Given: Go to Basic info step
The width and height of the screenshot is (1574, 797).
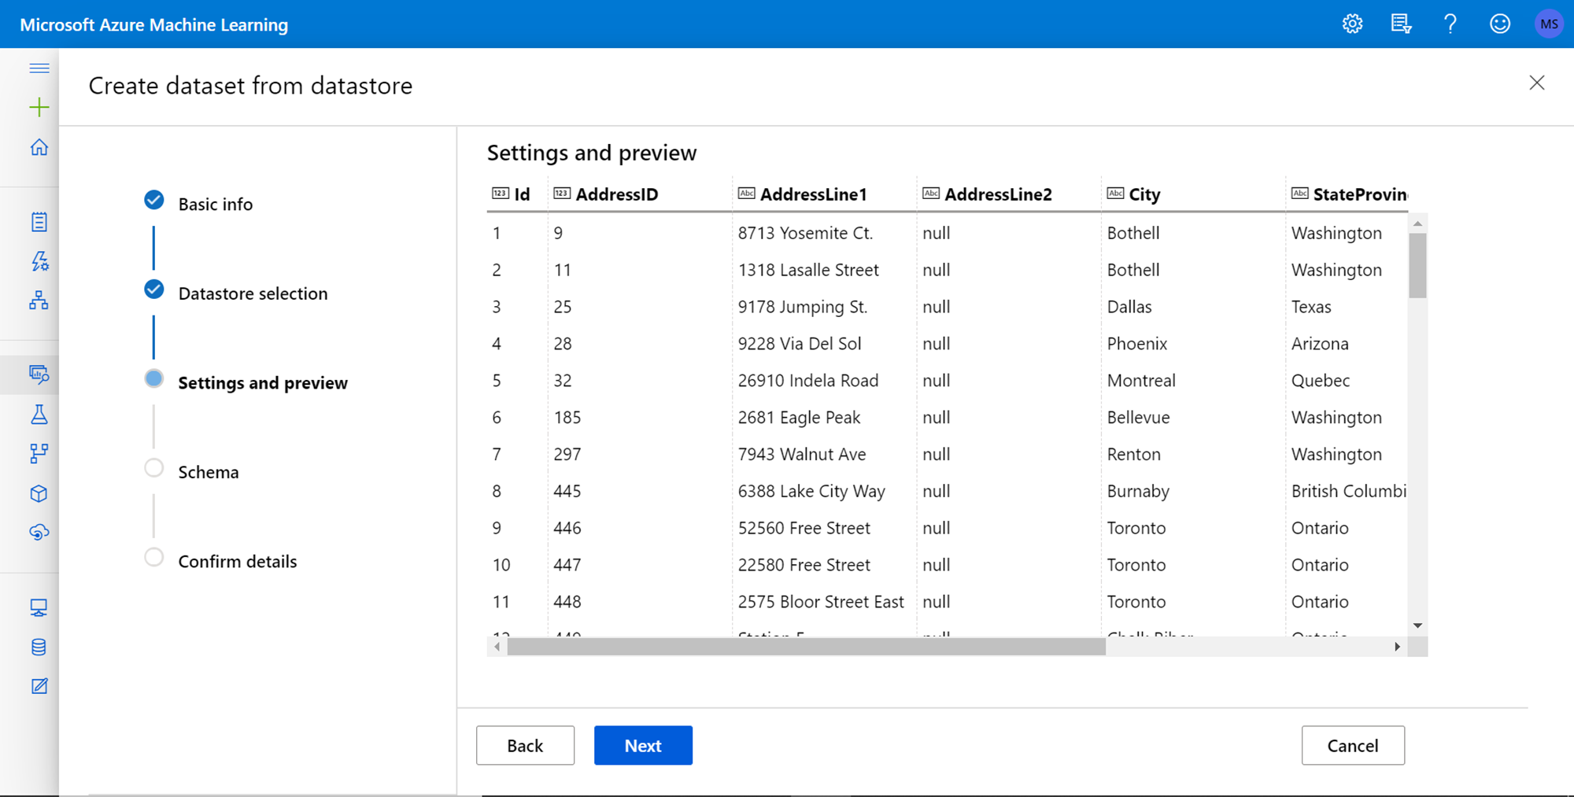Looking at the screenshot, I should tap(215, 204).
